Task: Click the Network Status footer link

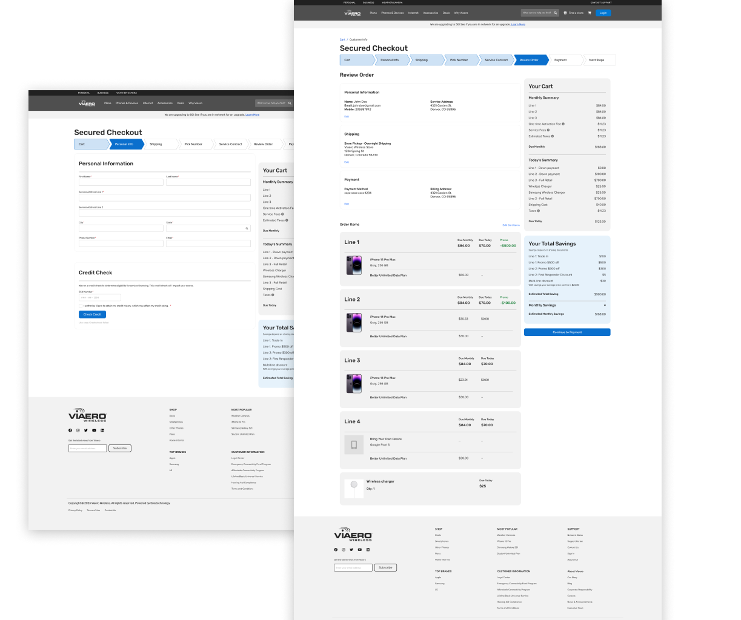Action: click(575, 535)
